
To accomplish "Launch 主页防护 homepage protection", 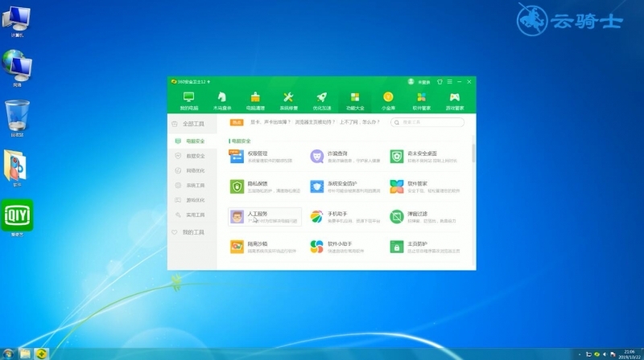I will click(425, 247).
